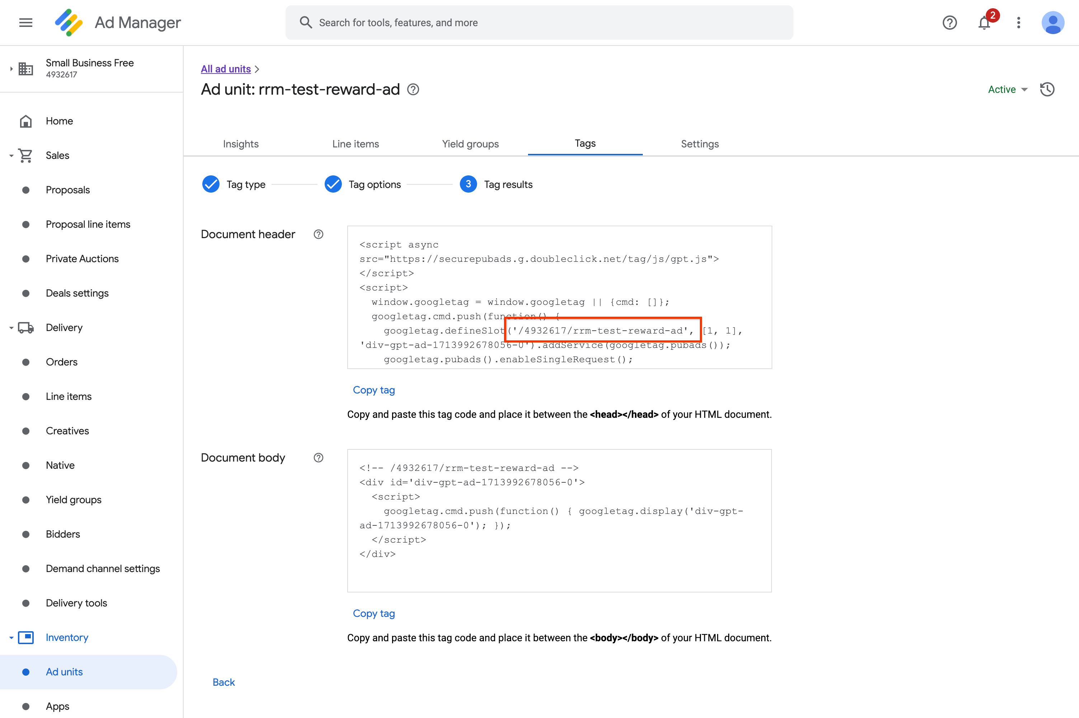
Task: Click inside the Document header code box
Action: 559,297
